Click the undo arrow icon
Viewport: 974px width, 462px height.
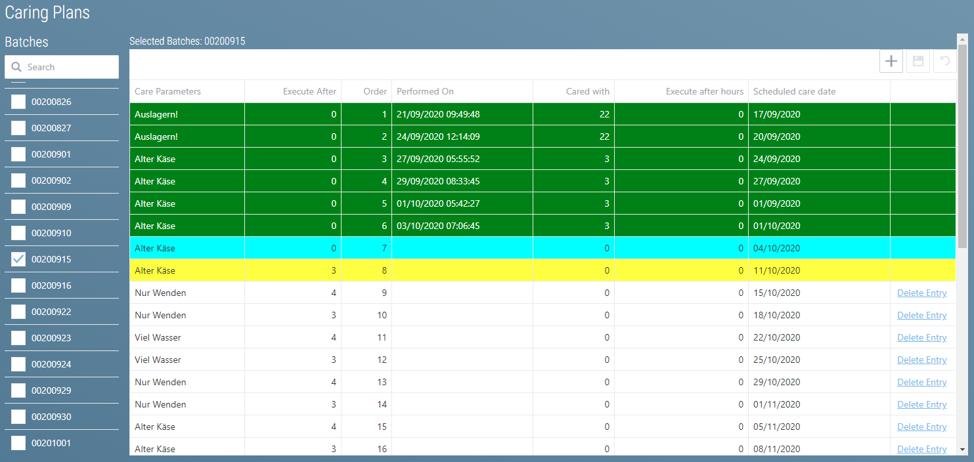[x=944, y=61]
